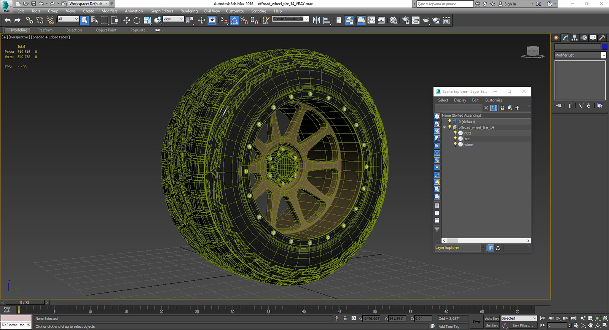The image size is (609, 330).
Task: Open the Material Editor
Action: tap(394, 20)
